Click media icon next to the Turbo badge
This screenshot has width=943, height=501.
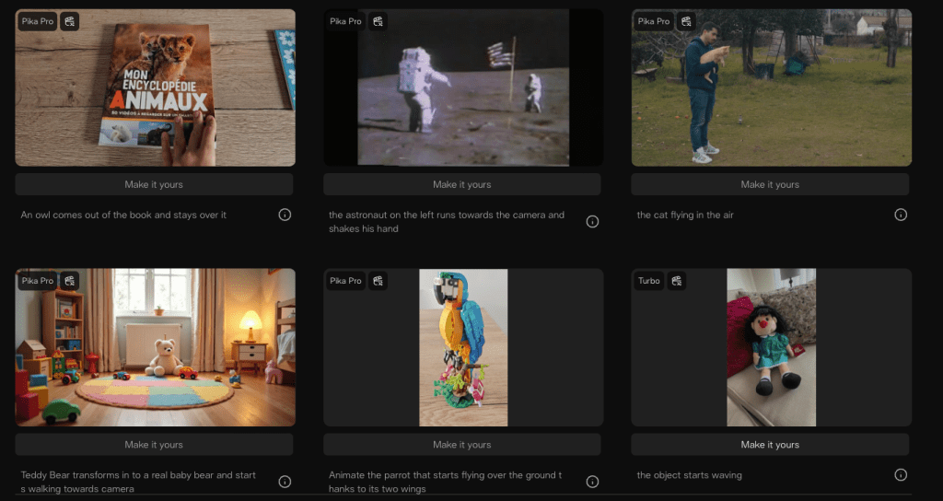[677, 281]
